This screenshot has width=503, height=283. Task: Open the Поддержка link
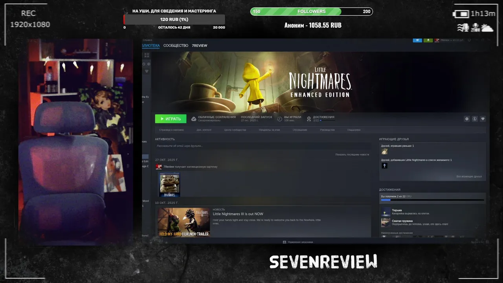[354, 130]
